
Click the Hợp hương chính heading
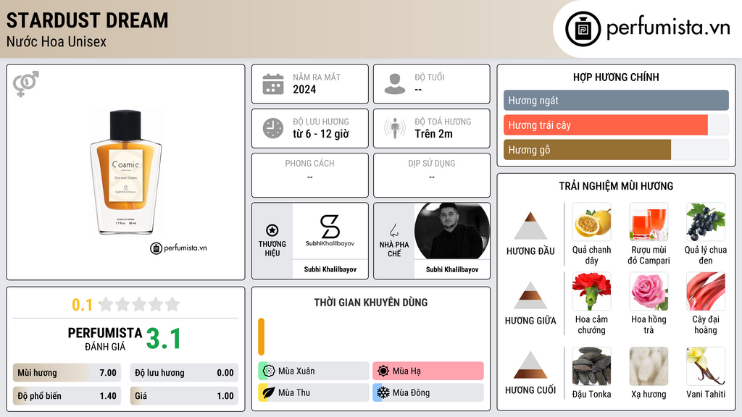tap(616, 77)
